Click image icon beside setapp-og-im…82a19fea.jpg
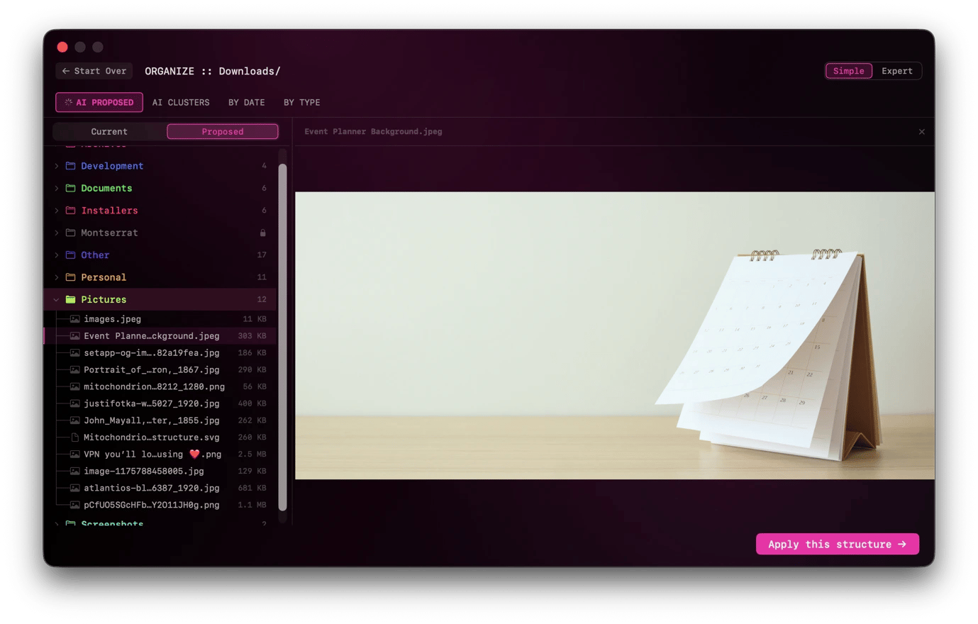The width and height of the screenshot is (978, 624). (x=74, y=352)
